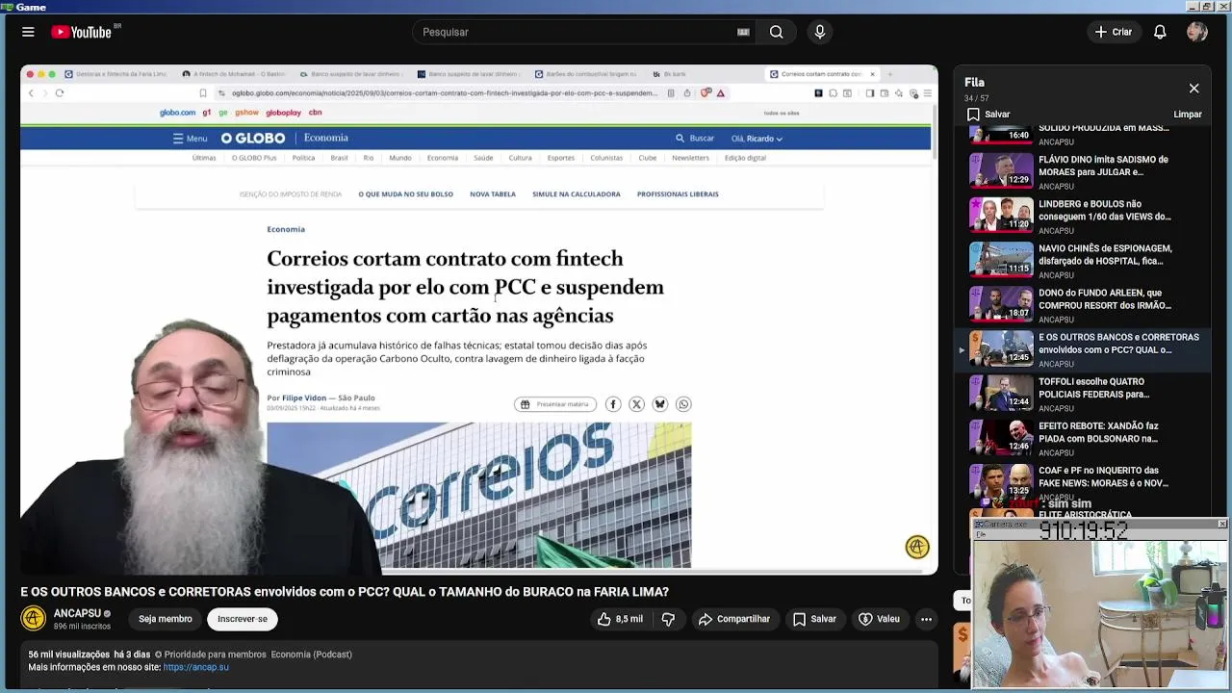Select current queue item E OS OUTROS BANCOS

coord(1084,348)
